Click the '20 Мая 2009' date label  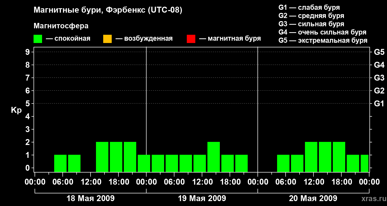pyautogui.click(x=313, y=198)
